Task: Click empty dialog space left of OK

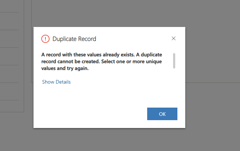Action: tap(94, 114)
